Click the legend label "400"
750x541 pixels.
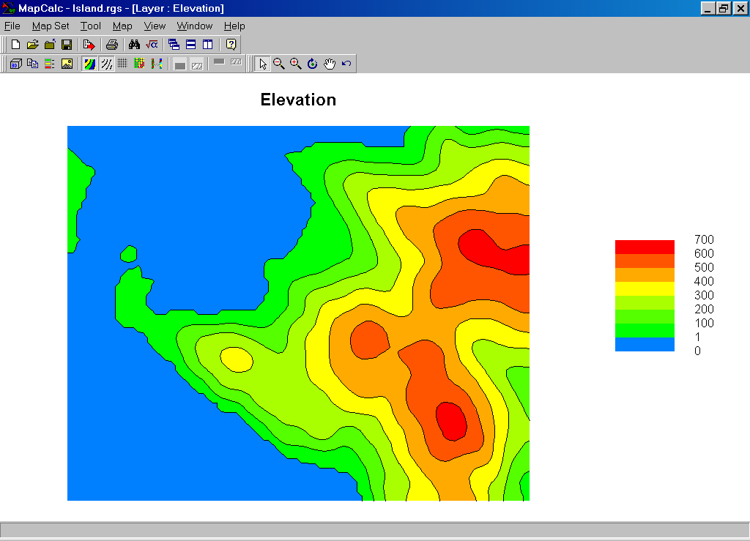tap(704, 281)
